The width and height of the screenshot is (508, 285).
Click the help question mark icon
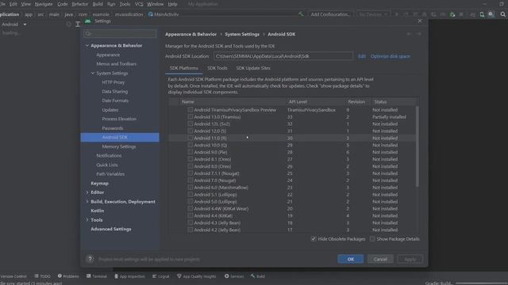pos(90,259)
